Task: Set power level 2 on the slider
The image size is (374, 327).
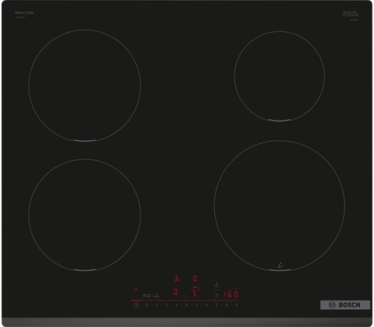Action: 167,305
